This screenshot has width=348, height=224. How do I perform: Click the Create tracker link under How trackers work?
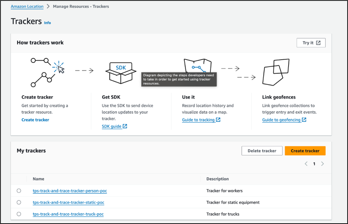click(x=35, y=120)
